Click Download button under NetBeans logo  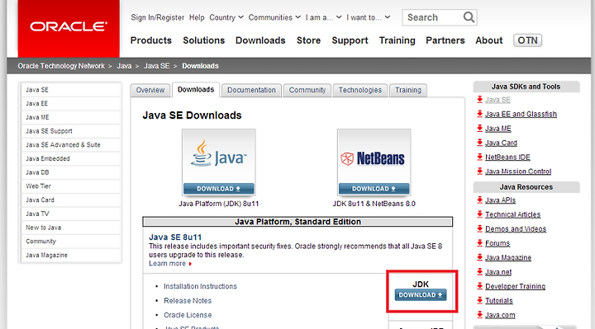click(x=374, y=189)
